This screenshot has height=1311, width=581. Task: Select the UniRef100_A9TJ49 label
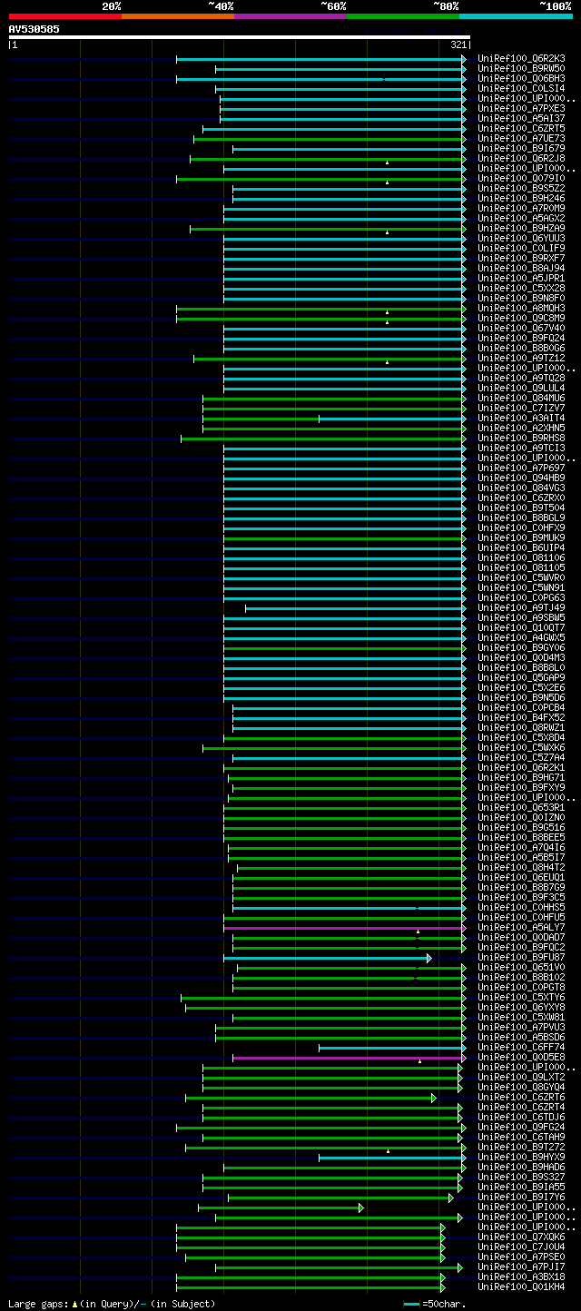click(x=521, y=608)
